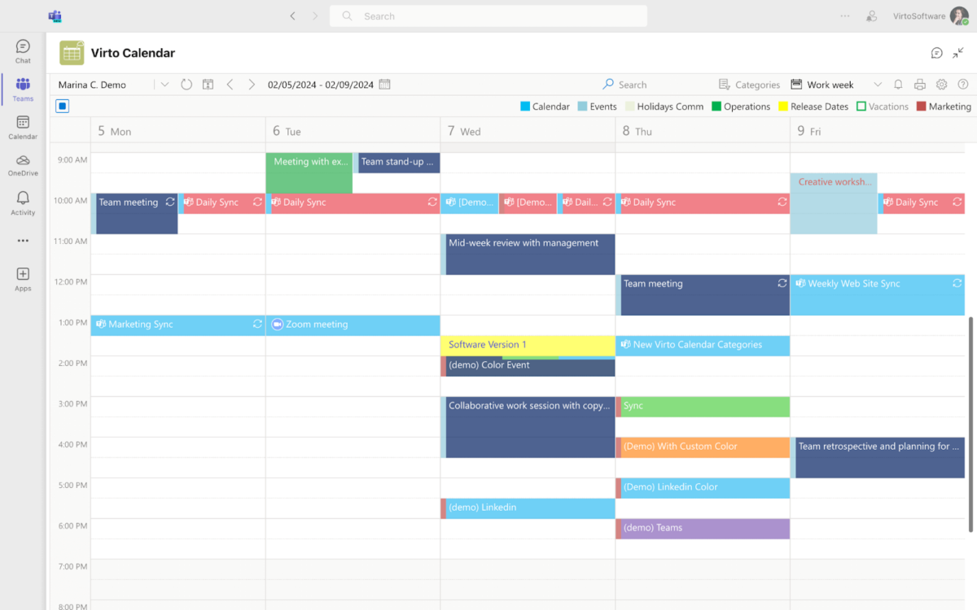Viewport: 977px width, 610px height.
Task: Click the top Teams search box
Action: [488, 16]
